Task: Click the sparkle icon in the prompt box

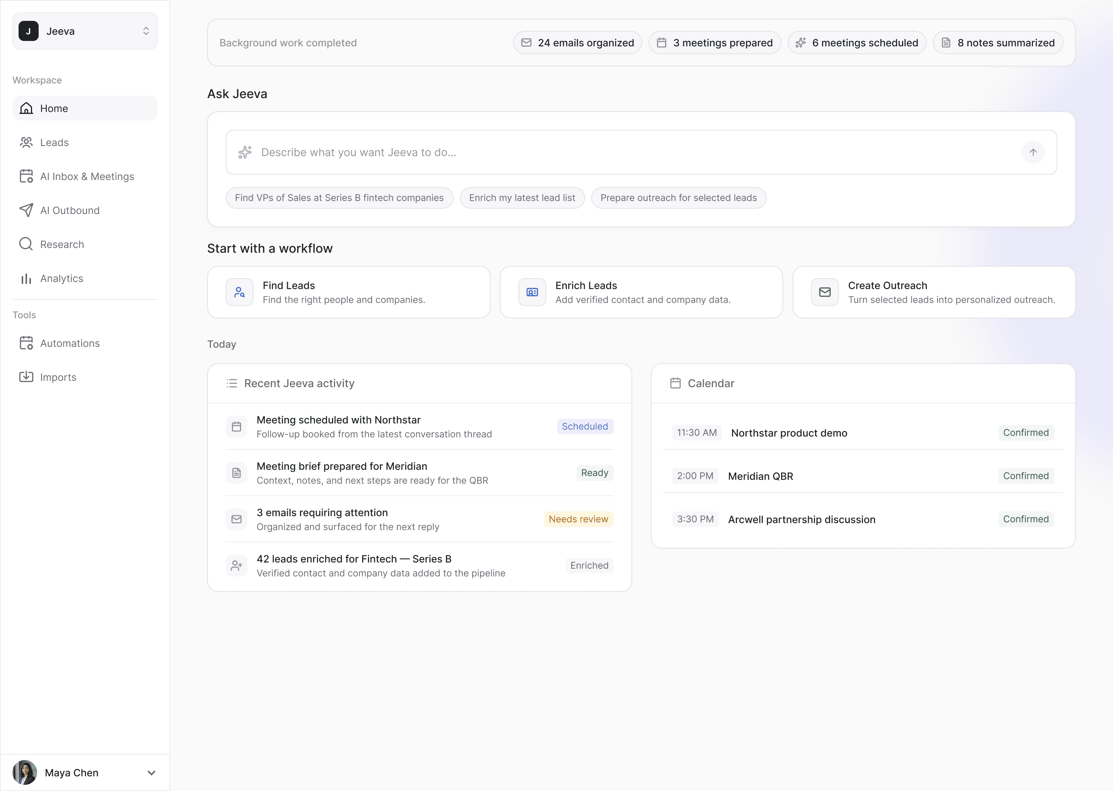Action: pos(245,152)
